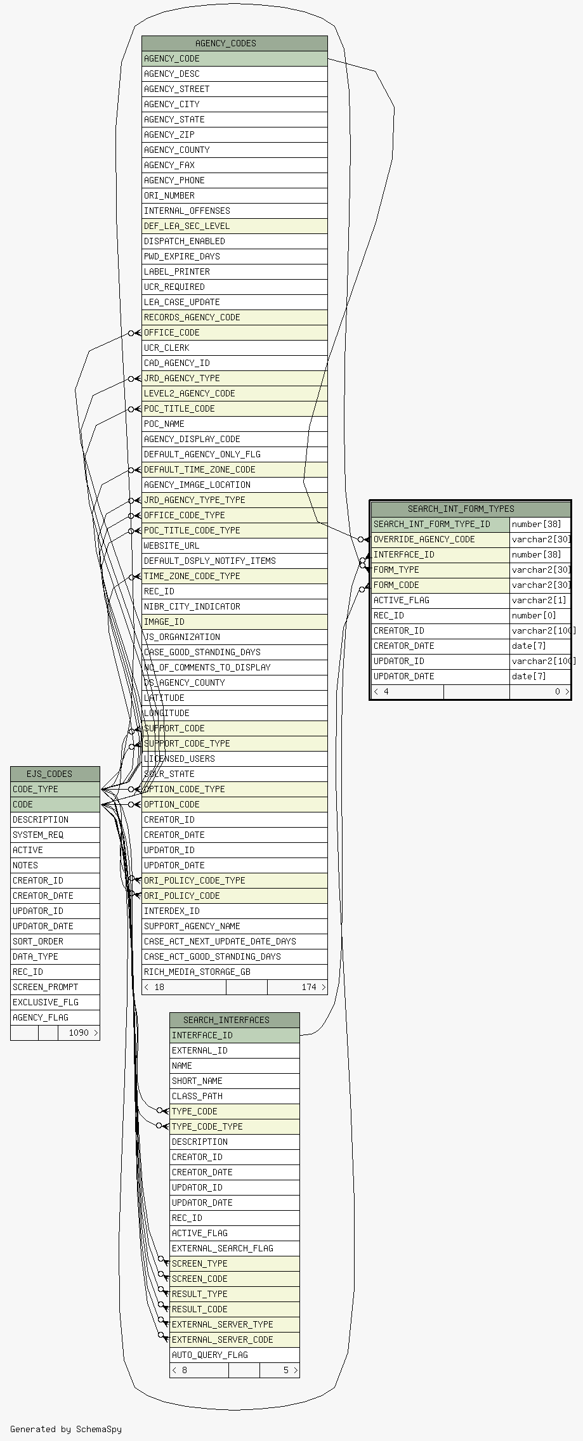This screenshot has width=583, height=1441.
Task: Open the SEARCH_INTERFACES table header
Action: point(235,1020)
